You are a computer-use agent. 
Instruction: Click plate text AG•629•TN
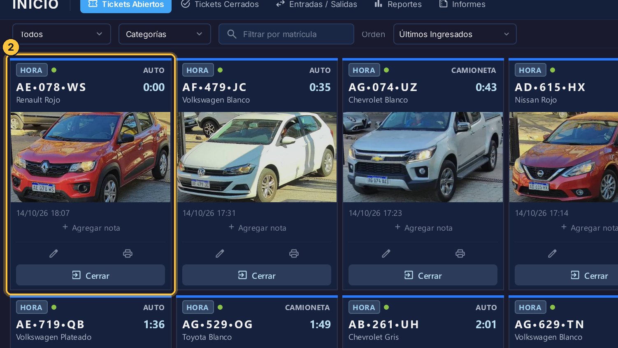[x=549, y=325]
